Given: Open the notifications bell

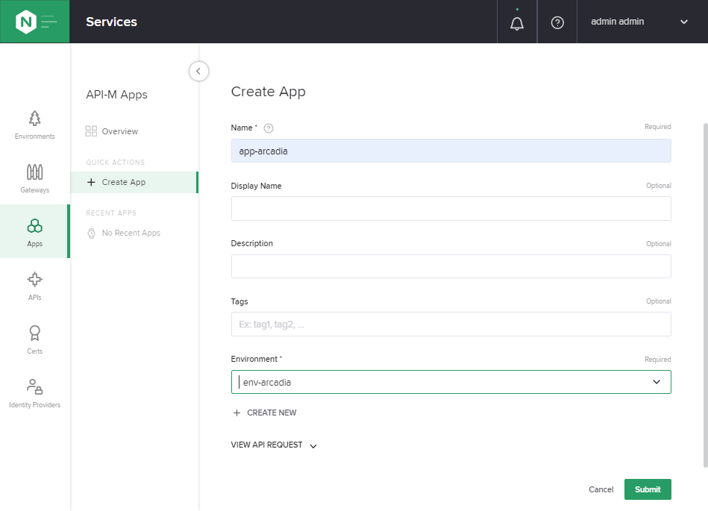Looking at the screenshot, I should pyautogui.click(x=517, y=23).
